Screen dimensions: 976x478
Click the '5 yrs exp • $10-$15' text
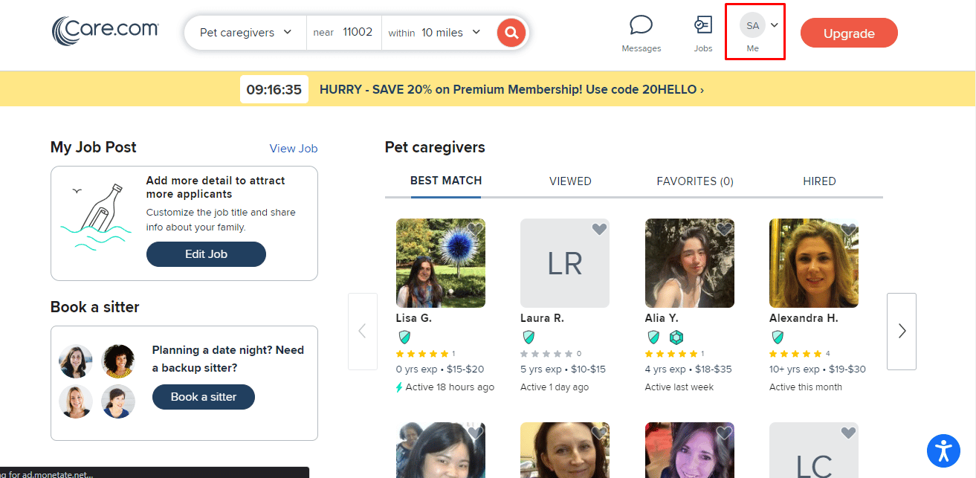click(563, 369)
